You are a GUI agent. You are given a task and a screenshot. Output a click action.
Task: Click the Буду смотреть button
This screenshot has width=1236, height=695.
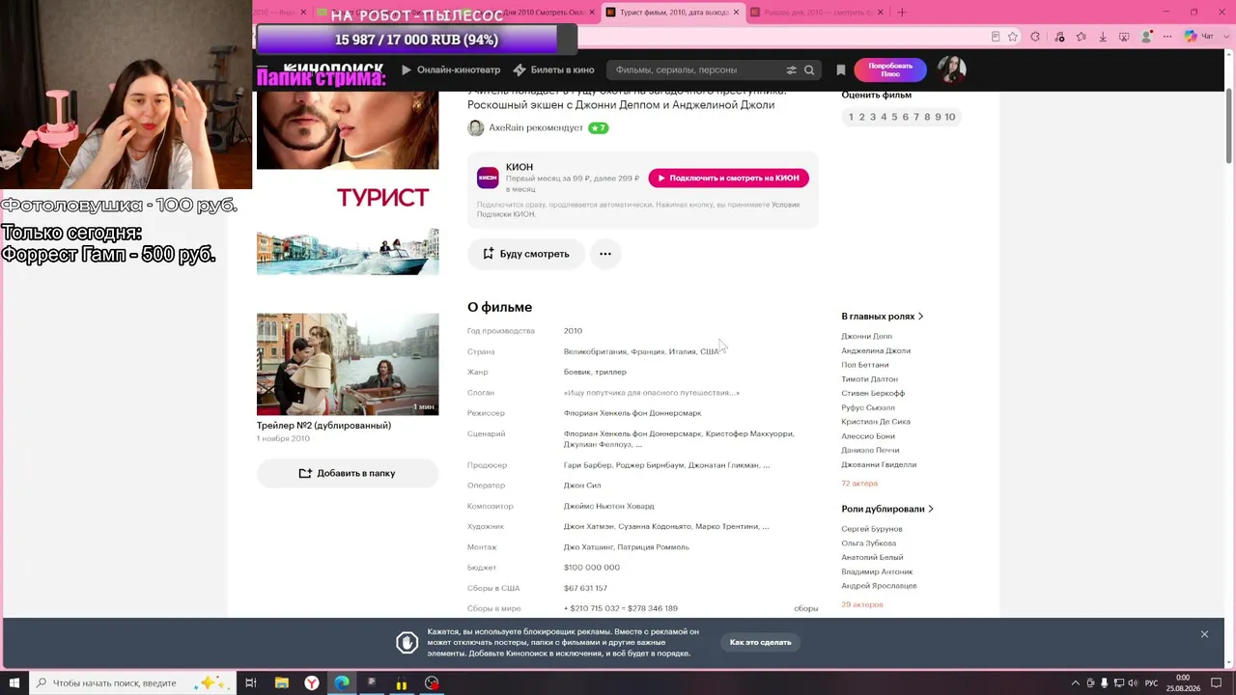point(526,254)
